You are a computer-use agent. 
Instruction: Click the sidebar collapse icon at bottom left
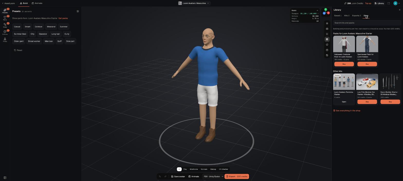[5, 178]
